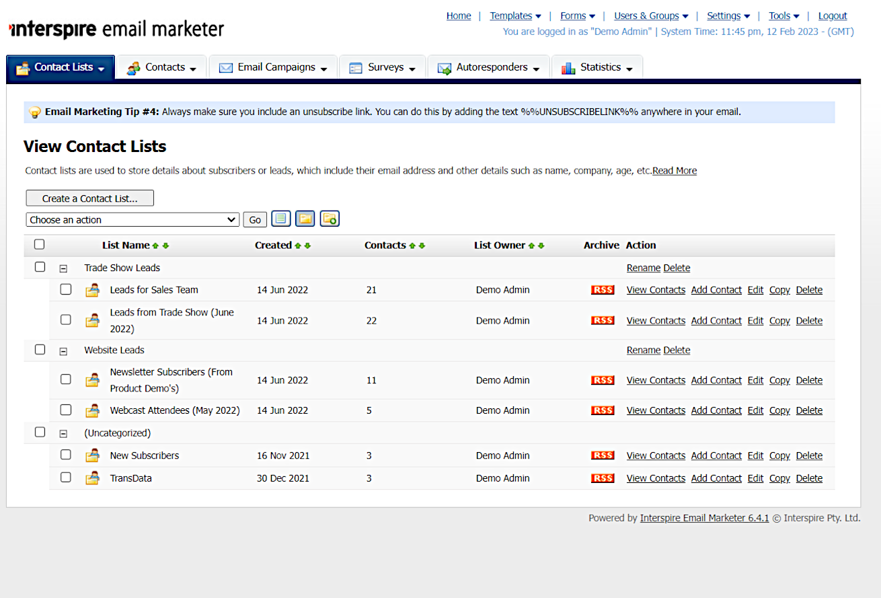Open the Contacts tab
881x598 pixels.
click(x=161, y=67)
